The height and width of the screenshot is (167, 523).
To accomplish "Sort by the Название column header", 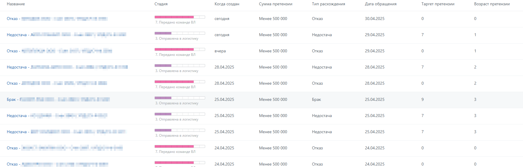I will (16, 4).
